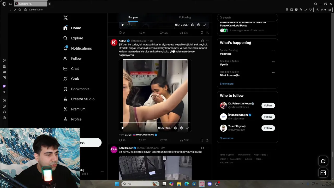334x188 pixels.
Task: Open Opera Aria AI button
Action: (x=323, y=10)
